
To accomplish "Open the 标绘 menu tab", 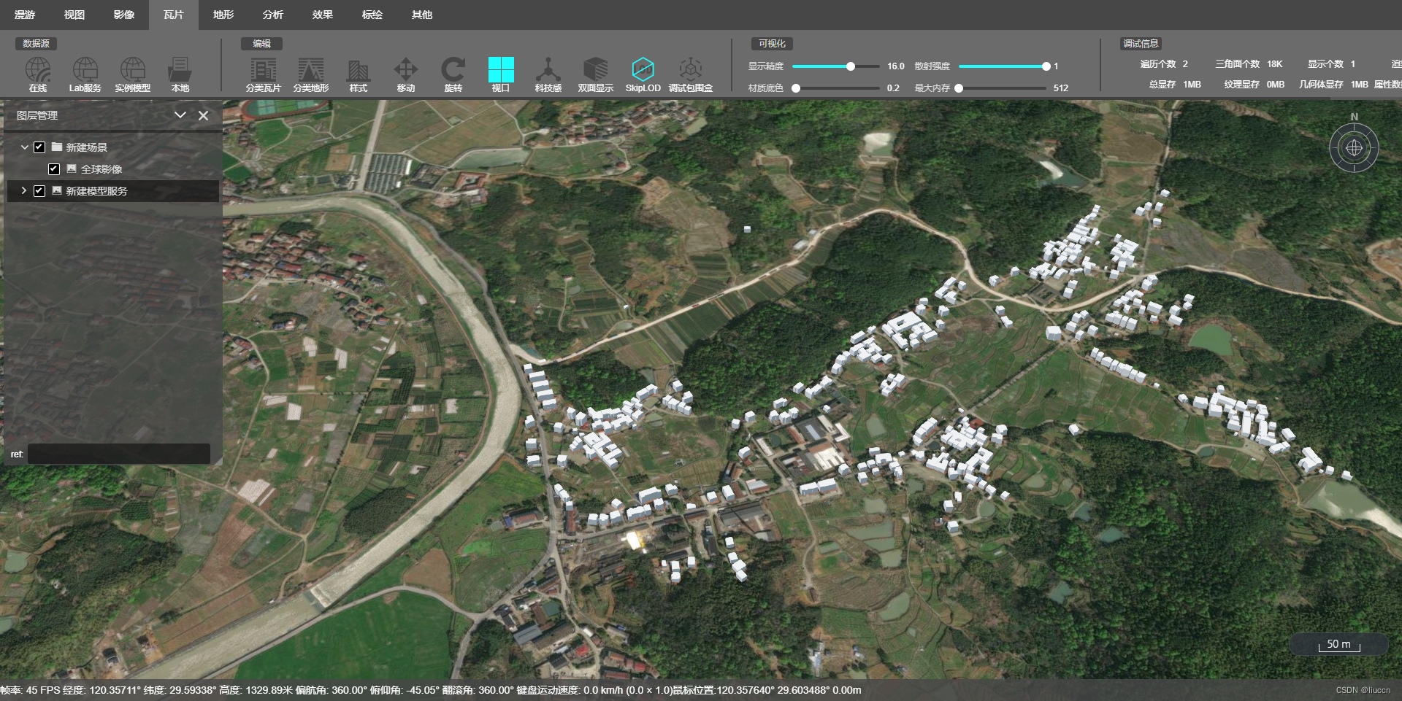I will point(372,15).
